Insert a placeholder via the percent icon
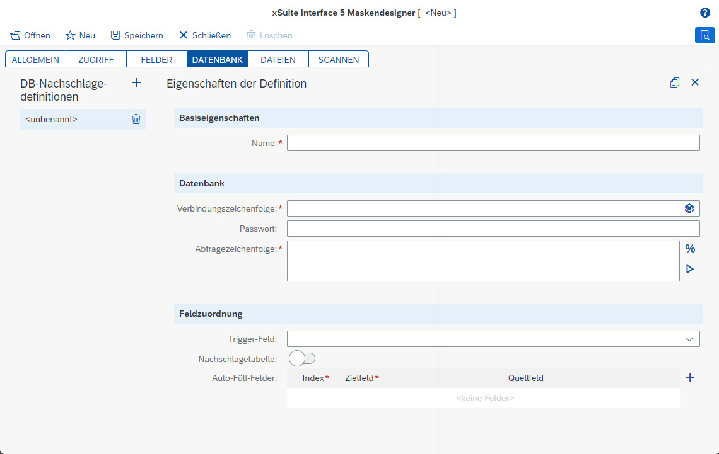 (x=689, y=248)
